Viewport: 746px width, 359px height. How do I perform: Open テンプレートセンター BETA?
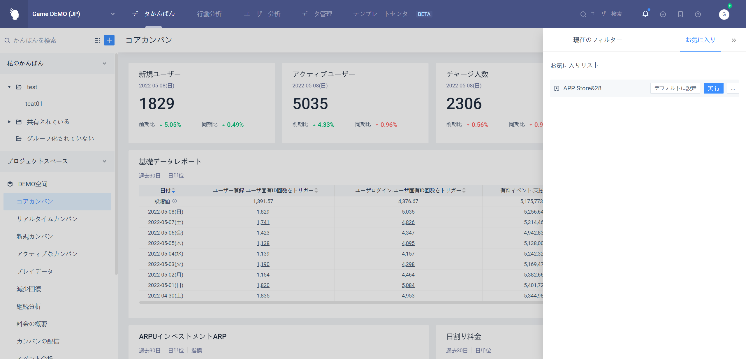(392, 14)
